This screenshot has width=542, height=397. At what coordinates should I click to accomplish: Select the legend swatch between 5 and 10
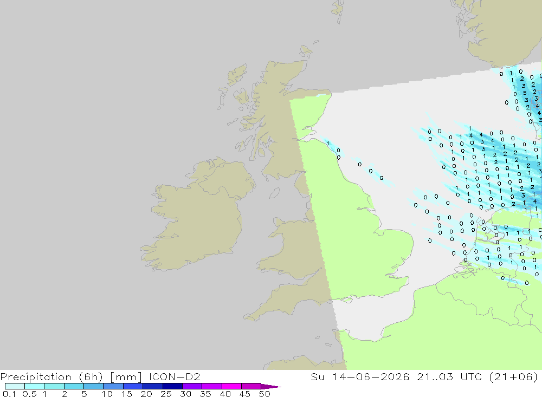(93, 386)
